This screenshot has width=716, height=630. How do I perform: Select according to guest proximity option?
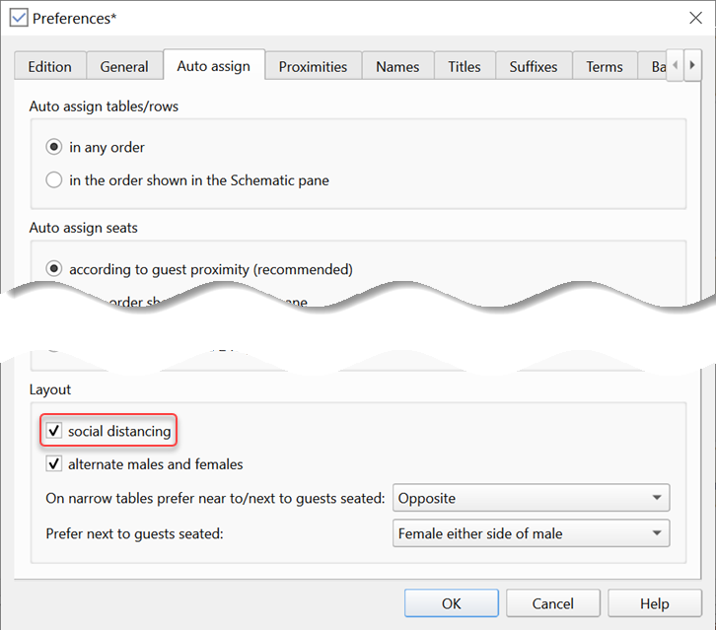coord(54,269)
